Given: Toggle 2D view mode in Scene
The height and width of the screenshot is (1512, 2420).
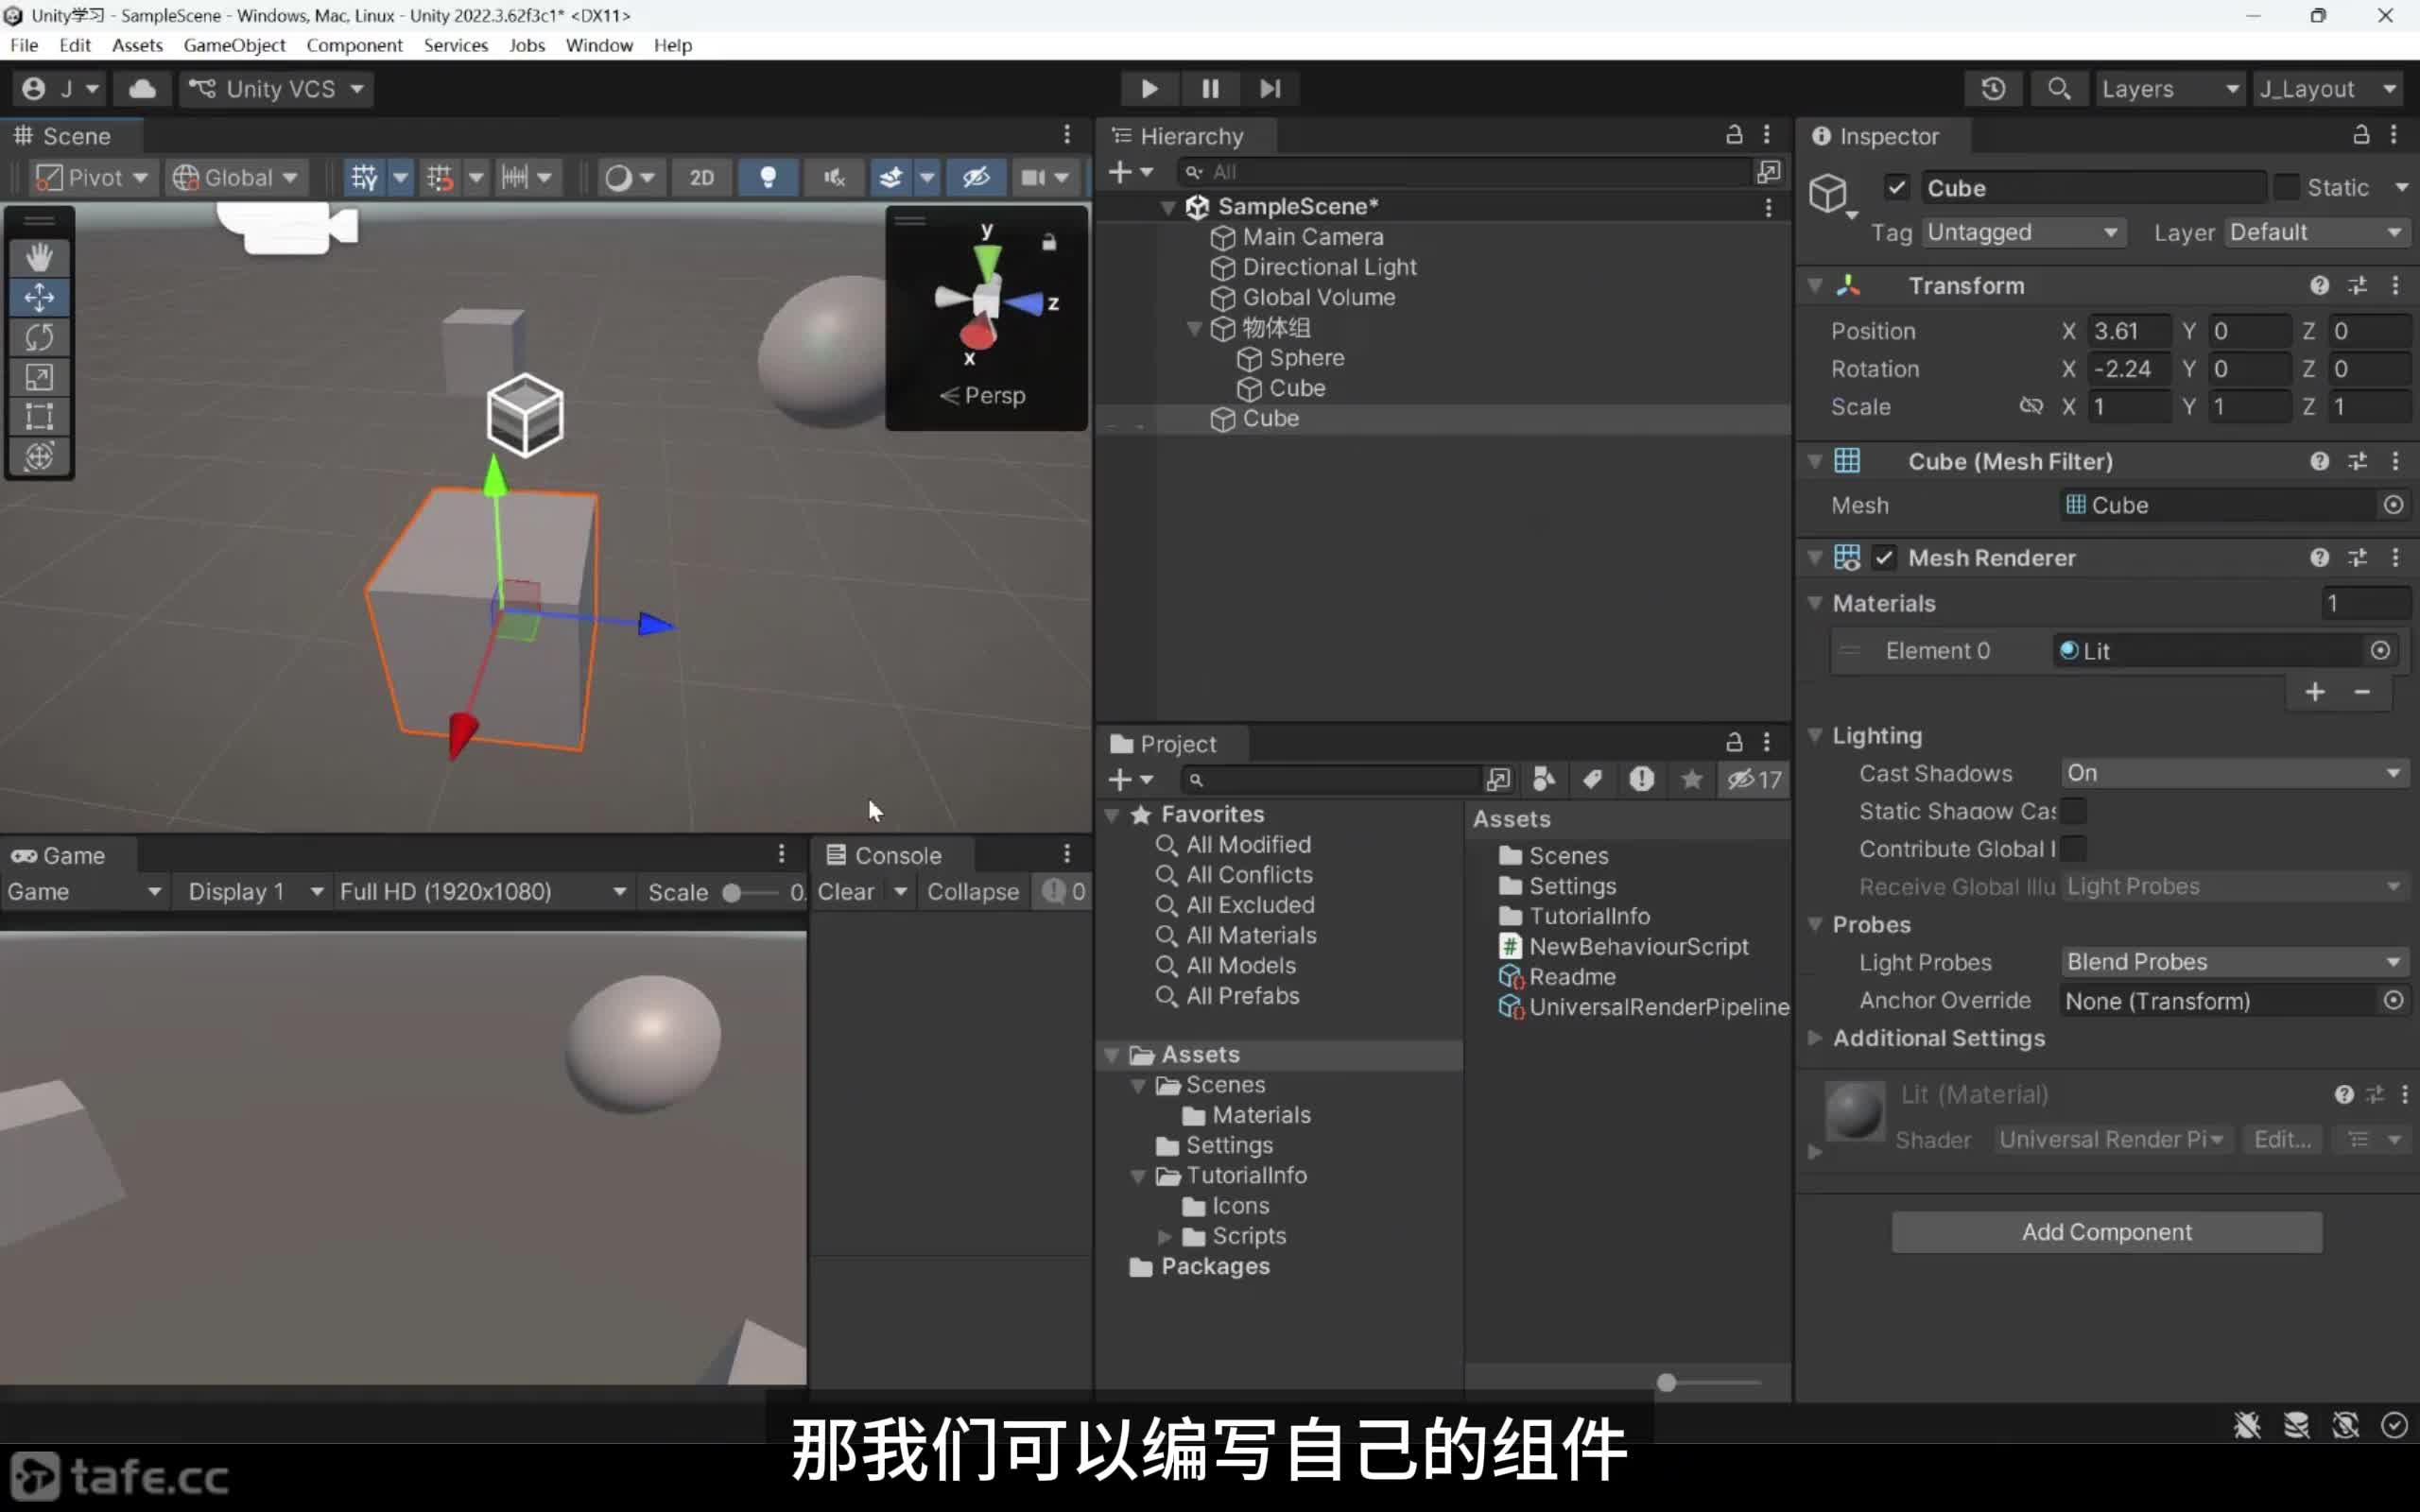Looking at the screenshot, I should point(701,178).
